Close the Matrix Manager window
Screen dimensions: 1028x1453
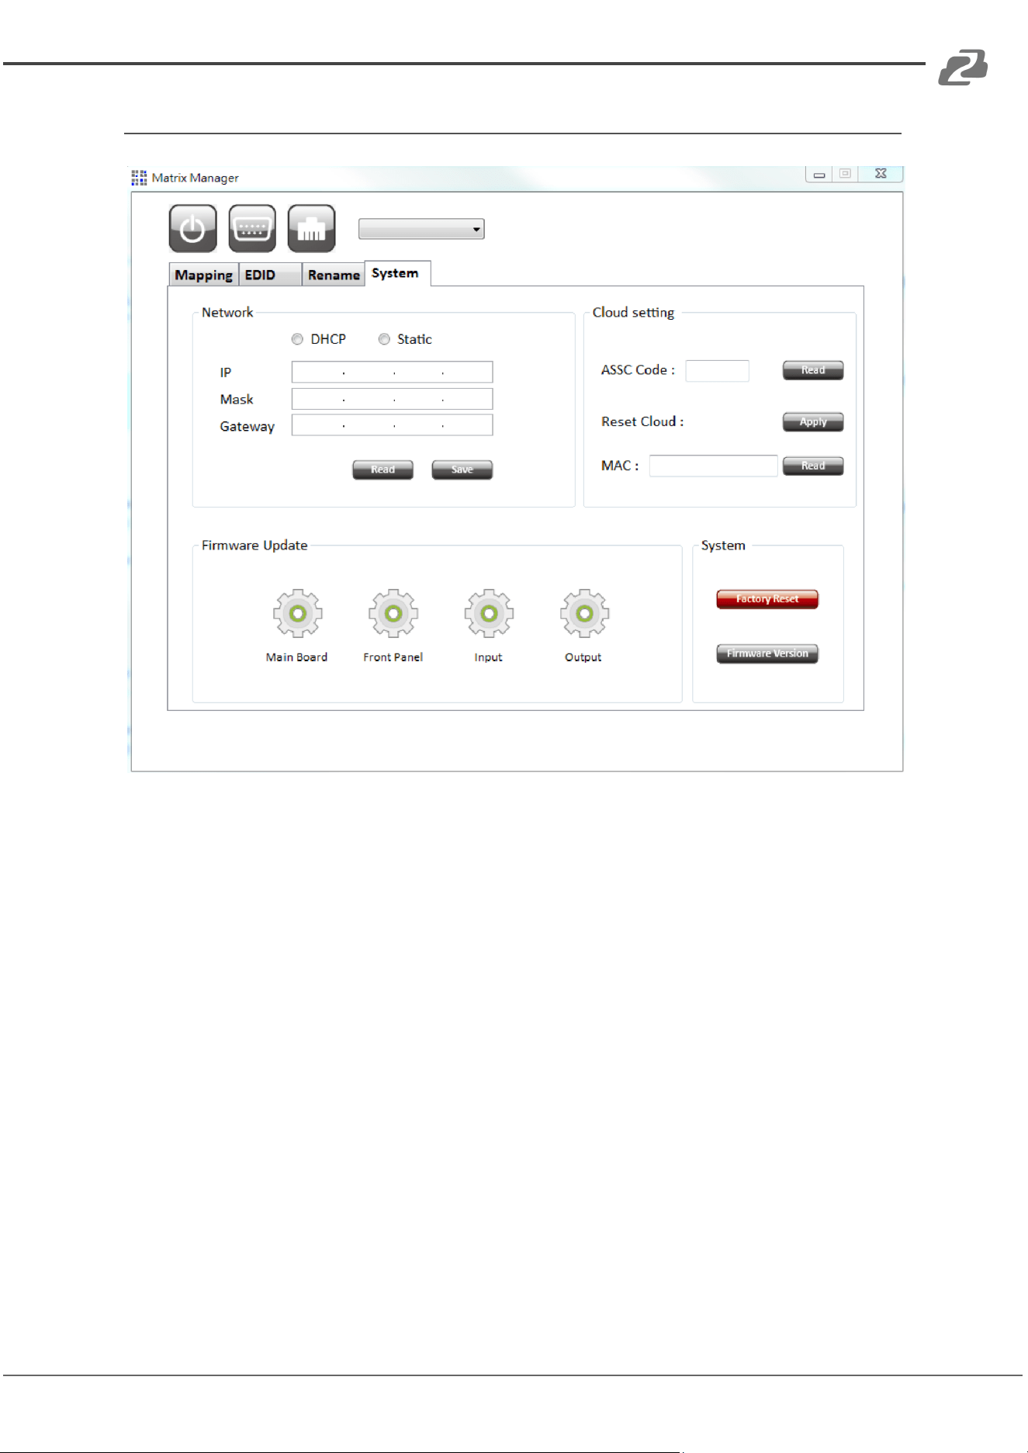881,174
